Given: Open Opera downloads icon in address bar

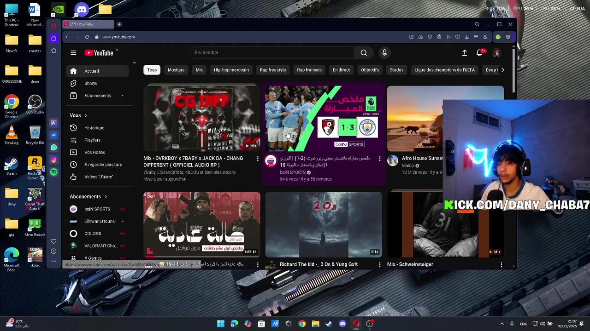Looking at the screenshot, I should tap(466, 37).
